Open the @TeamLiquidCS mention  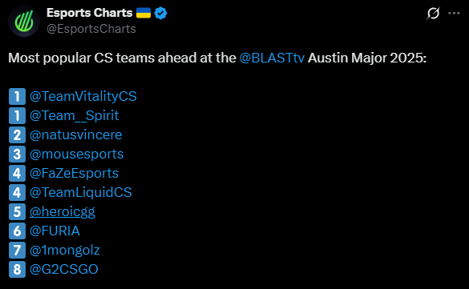click(x=81, y=193)
